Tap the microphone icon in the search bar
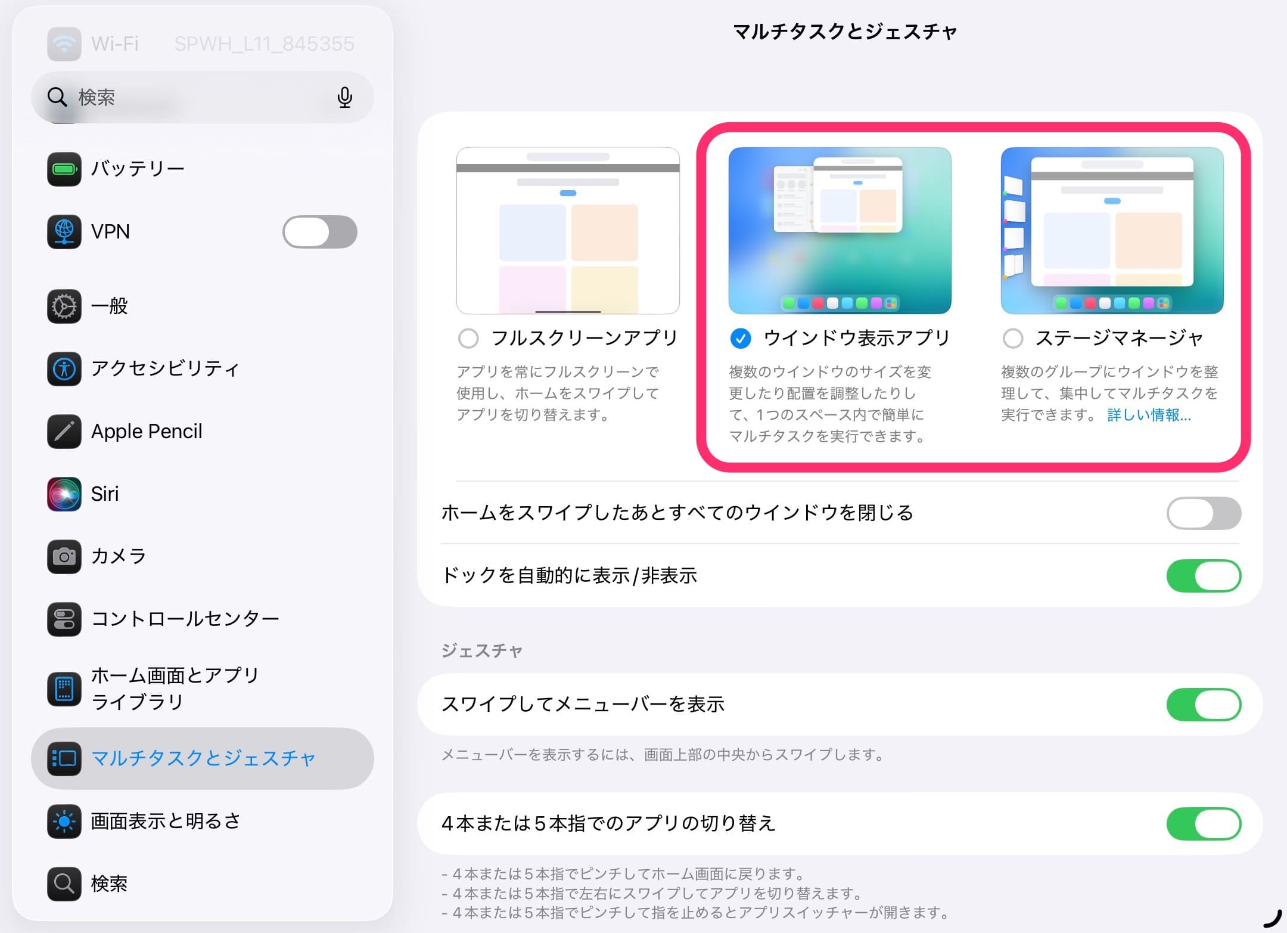 click(344, 97)
